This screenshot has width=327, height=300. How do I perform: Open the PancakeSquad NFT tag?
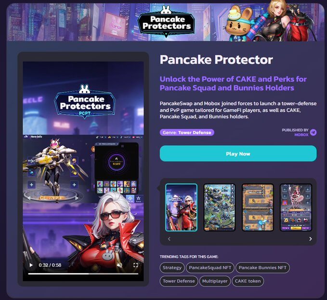(x=210, y=268)
